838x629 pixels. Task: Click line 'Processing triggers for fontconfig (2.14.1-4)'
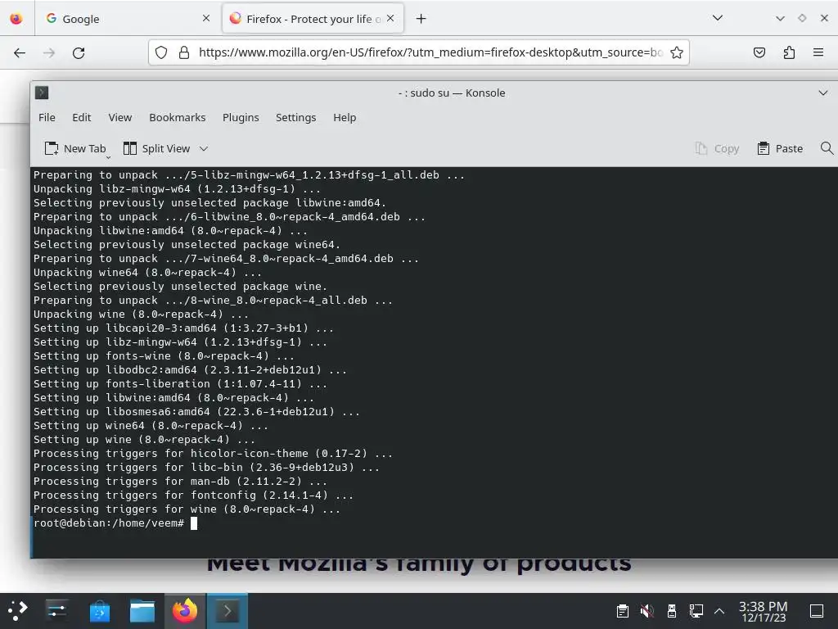(193, 496)
